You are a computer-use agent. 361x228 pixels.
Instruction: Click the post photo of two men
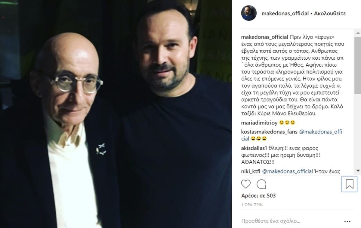tap(116, 114)
